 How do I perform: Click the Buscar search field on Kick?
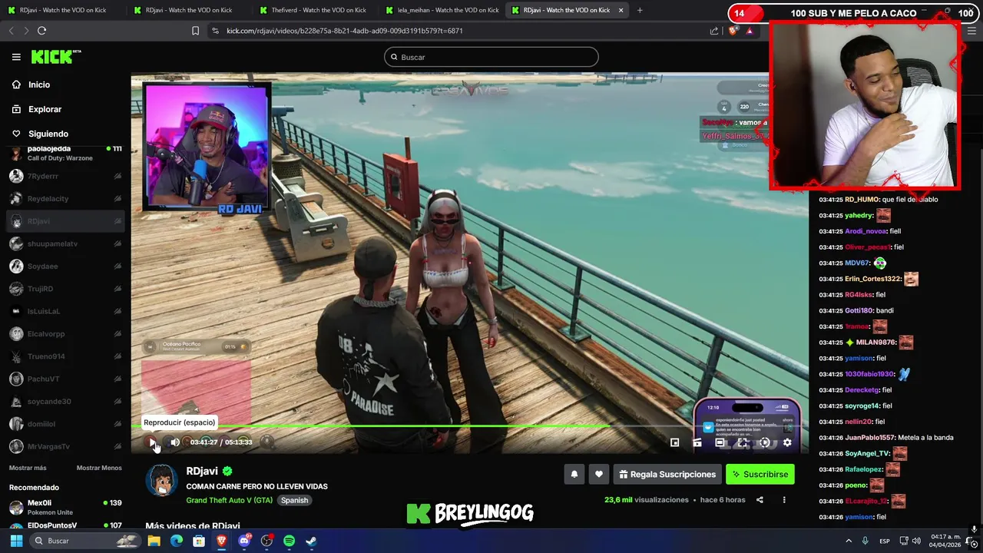tap(491, 57)
